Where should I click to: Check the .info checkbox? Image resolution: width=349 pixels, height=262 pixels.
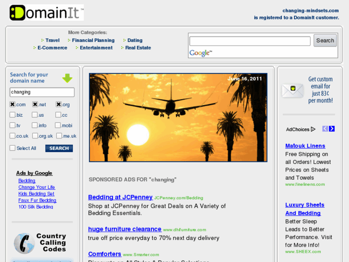point(35,125)
